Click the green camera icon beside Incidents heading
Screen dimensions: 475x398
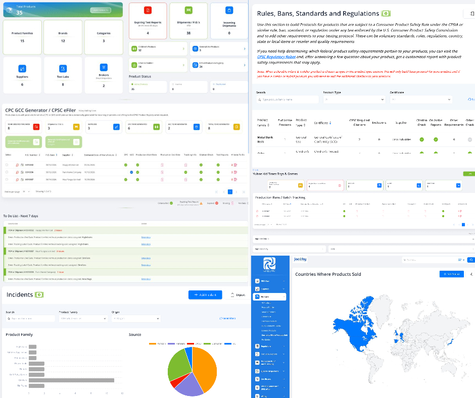[39, 295]
